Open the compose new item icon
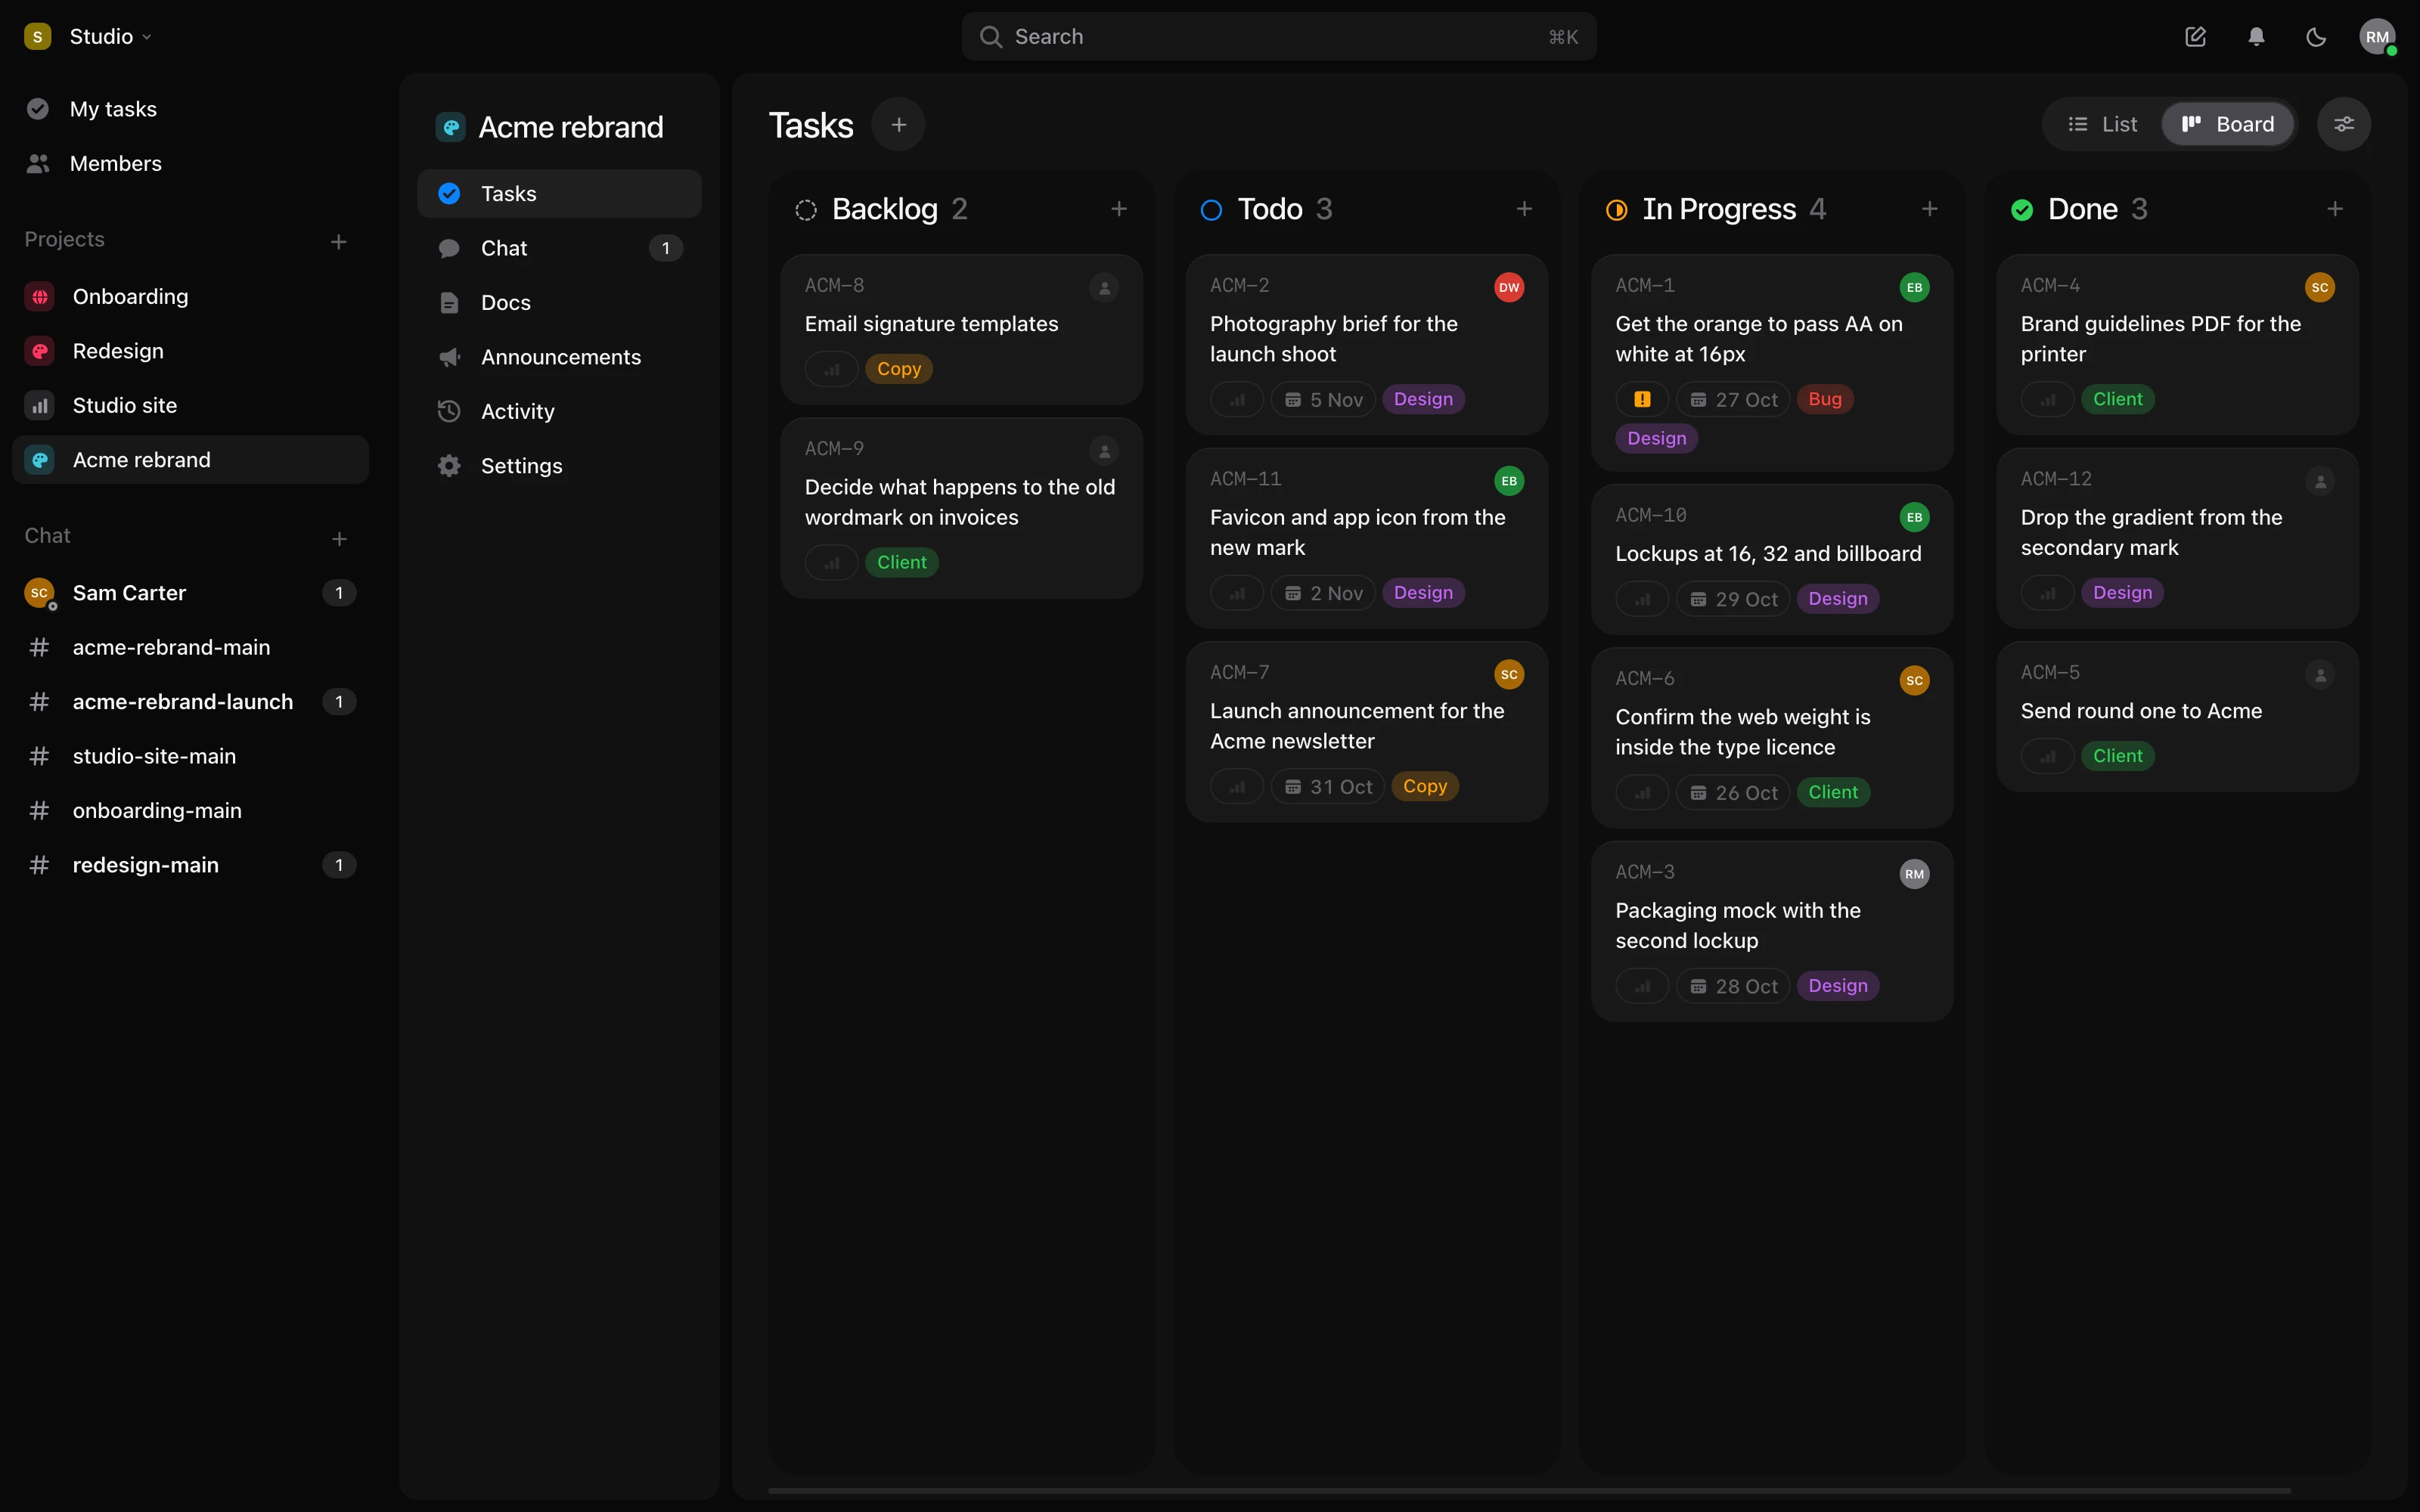2420x1512 pixels. pyautogui.click(x=2195, y=37)
